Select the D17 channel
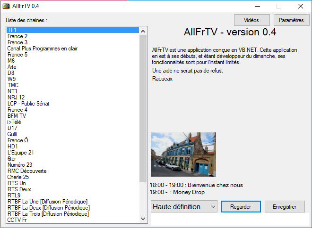Viewport: 312px width, 228px height. 73,128
